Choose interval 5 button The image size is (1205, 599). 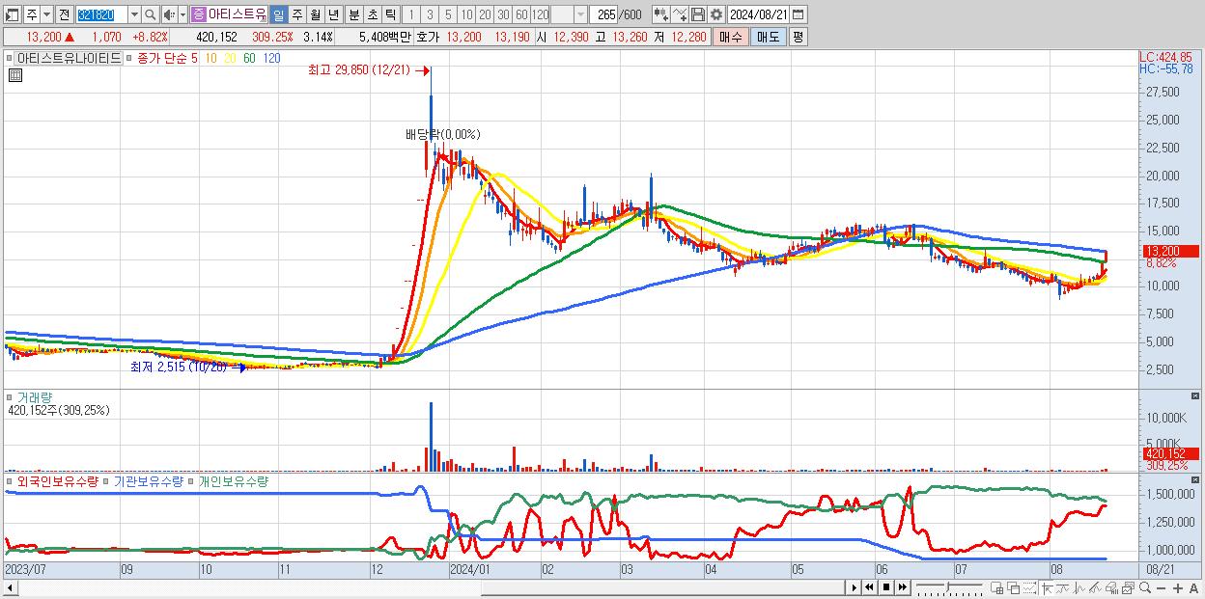click(x=448, y=14)
